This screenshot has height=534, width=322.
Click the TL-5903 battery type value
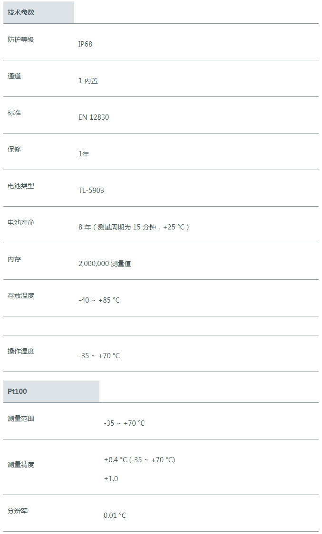(91, 191)
